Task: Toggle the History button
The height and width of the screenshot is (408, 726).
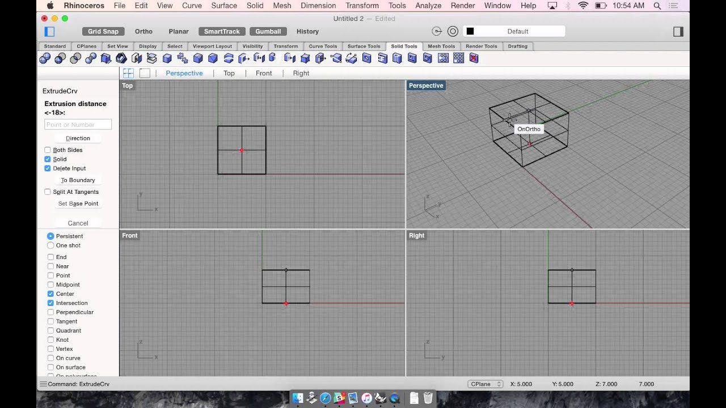Action: tap(307, 32)
